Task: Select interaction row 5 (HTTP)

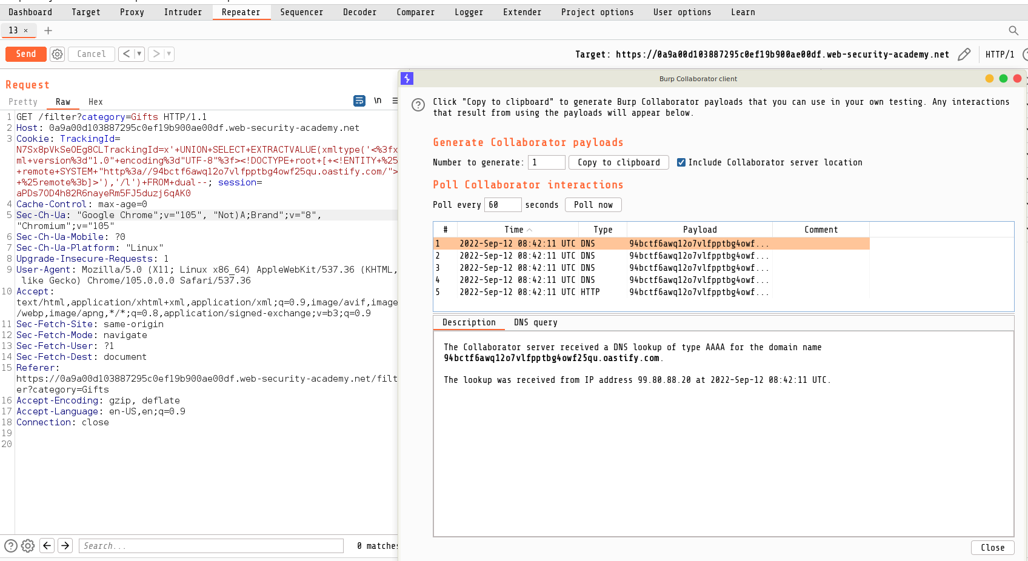Action: (x=652, y=292)
